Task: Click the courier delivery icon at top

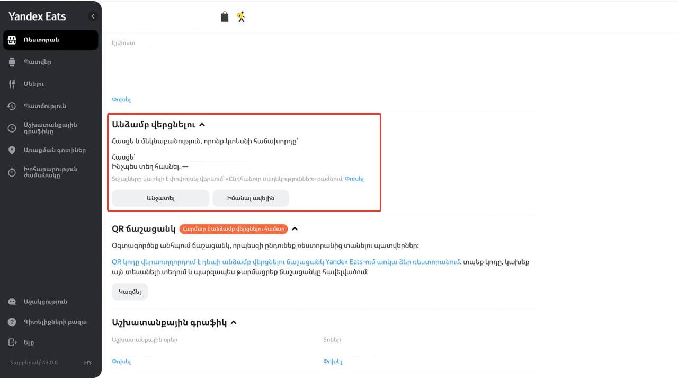Action: click(x=241, y=17)
